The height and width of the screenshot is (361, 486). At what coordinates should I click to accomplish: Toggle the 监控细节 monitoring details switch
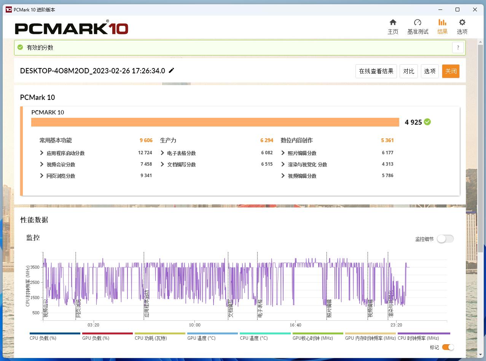445,239
